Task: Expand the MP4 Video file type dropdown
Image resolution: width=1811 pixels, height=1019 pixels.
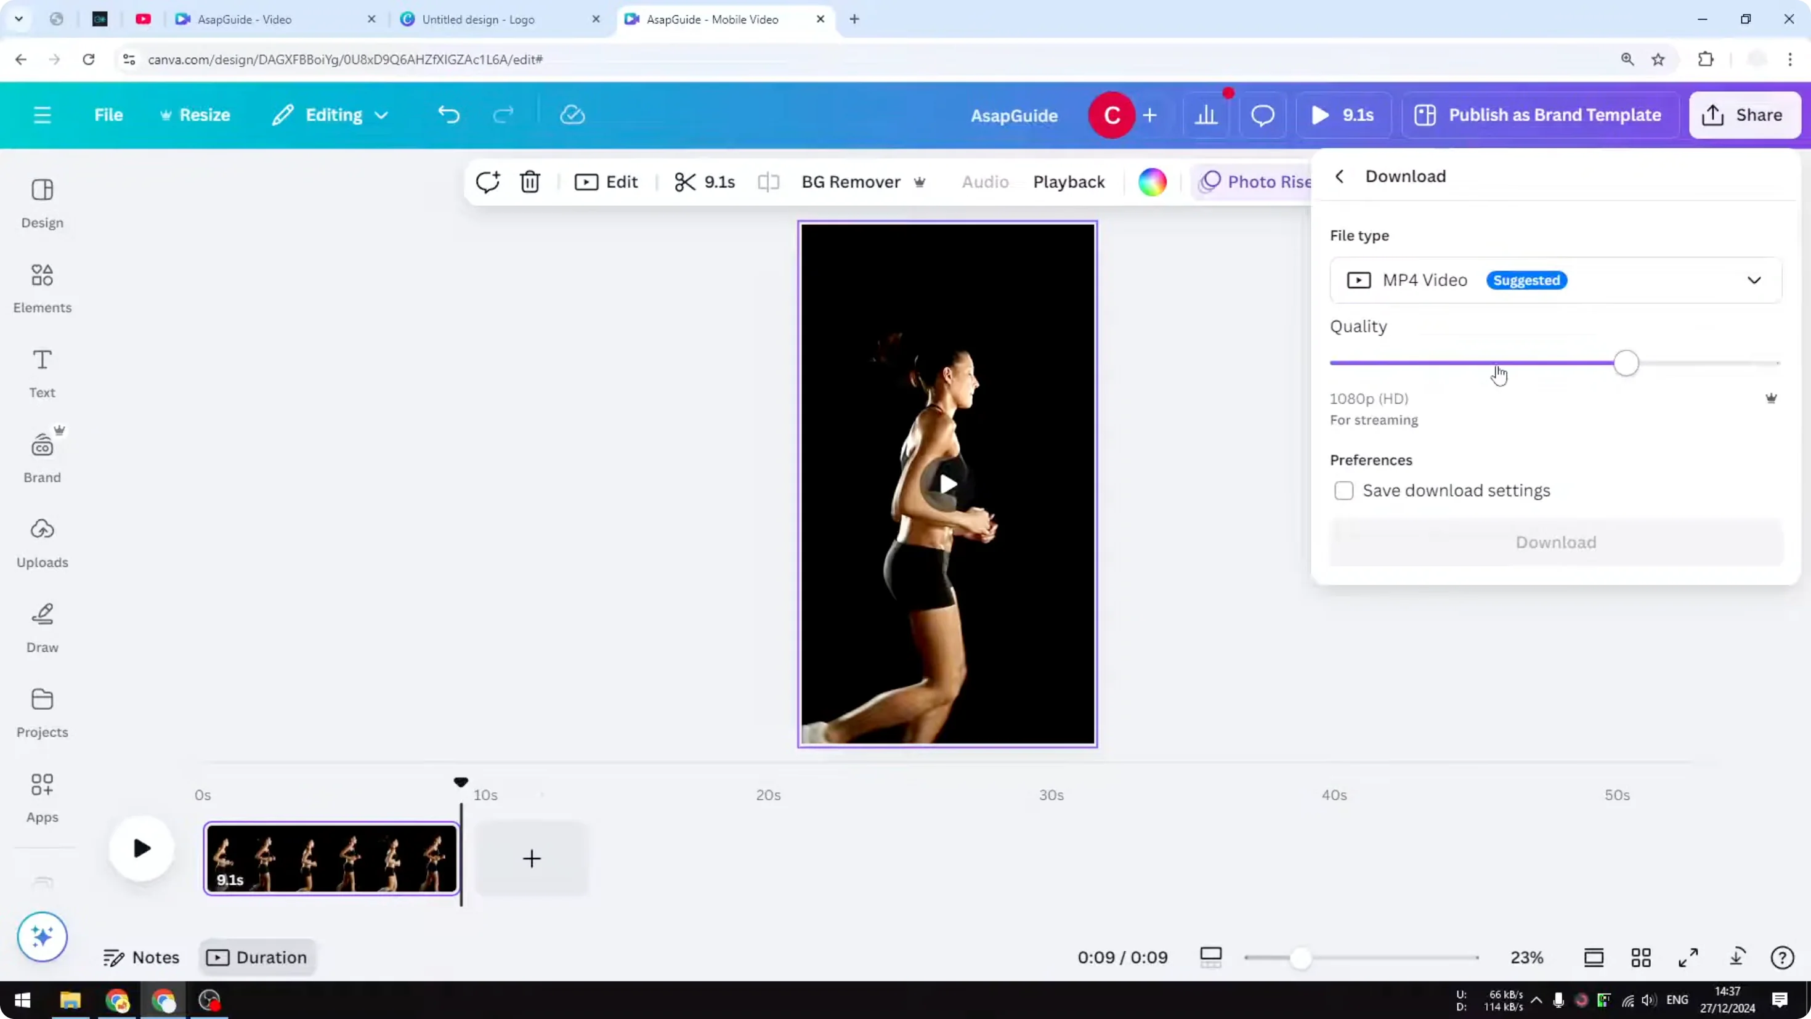Action: pos(1753,279)
